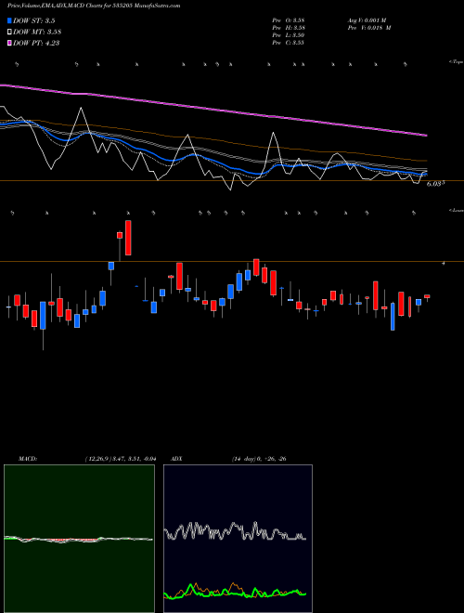The width and height of the screenshot is (464, 613).
Task: Click the white DOW MT legend swatch
Action: coord(9,33)
